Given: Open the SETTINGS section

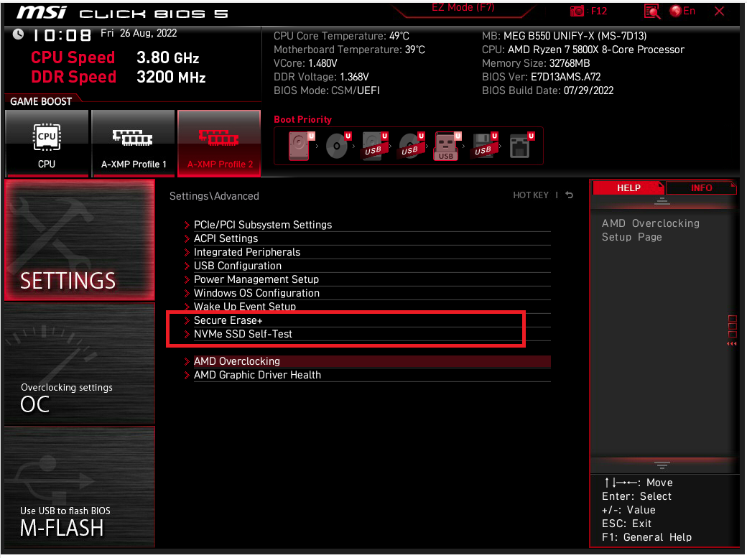Looking at the screenshot, I should tap(80, 240).
